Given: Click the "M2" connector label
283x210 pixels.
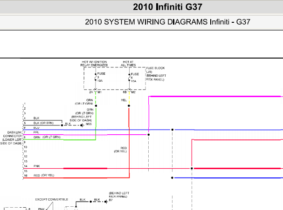Looking at the screenshot, I should [x=133, y=92].
